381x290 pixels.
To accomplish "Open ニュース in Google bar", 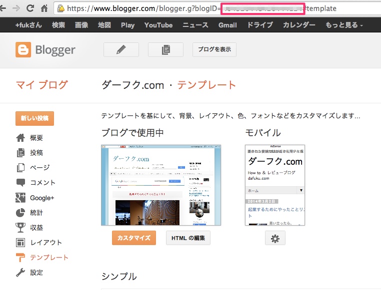I will pos(195,25).
